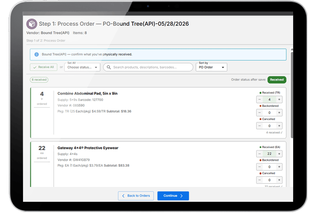Image resolution: width=319 pixels, height=217 pixels.
Task: Increase Backordered for Abdominal Pad
Action: point(279,112)
